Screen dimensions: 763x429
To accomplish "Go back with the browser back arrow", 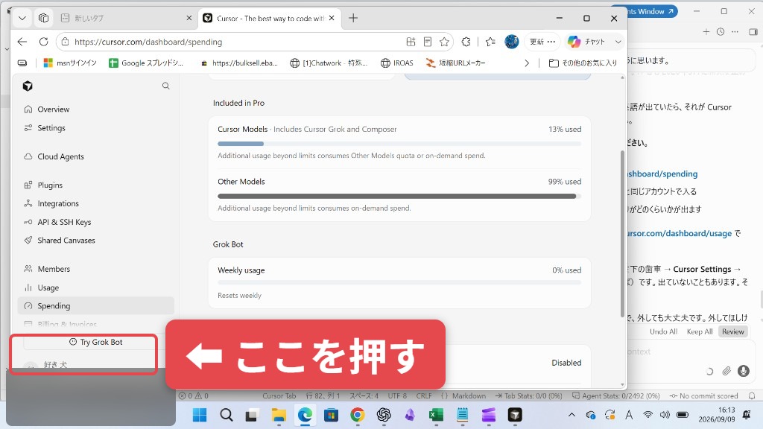I will [x=22, y=42].
